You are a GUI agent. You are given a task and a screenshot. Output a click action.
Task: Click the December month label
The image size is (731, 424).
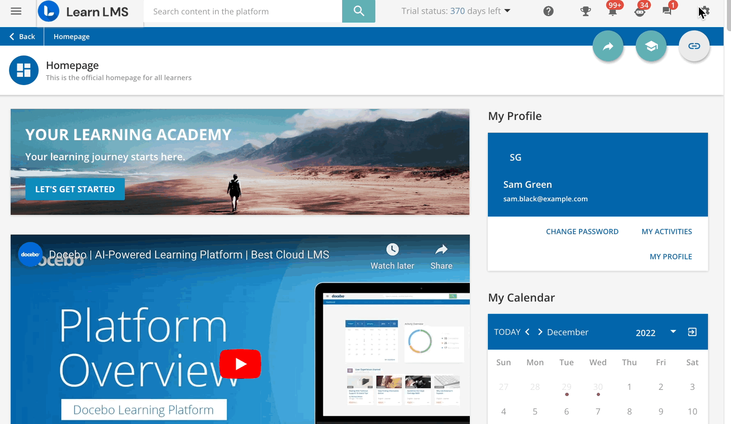pyautogui.click(x=568, y=332)
